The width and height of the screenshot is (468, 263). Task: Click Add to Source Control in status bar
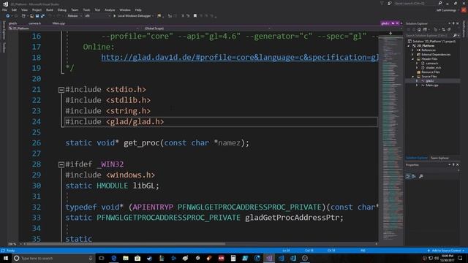[x=446, y=251]
